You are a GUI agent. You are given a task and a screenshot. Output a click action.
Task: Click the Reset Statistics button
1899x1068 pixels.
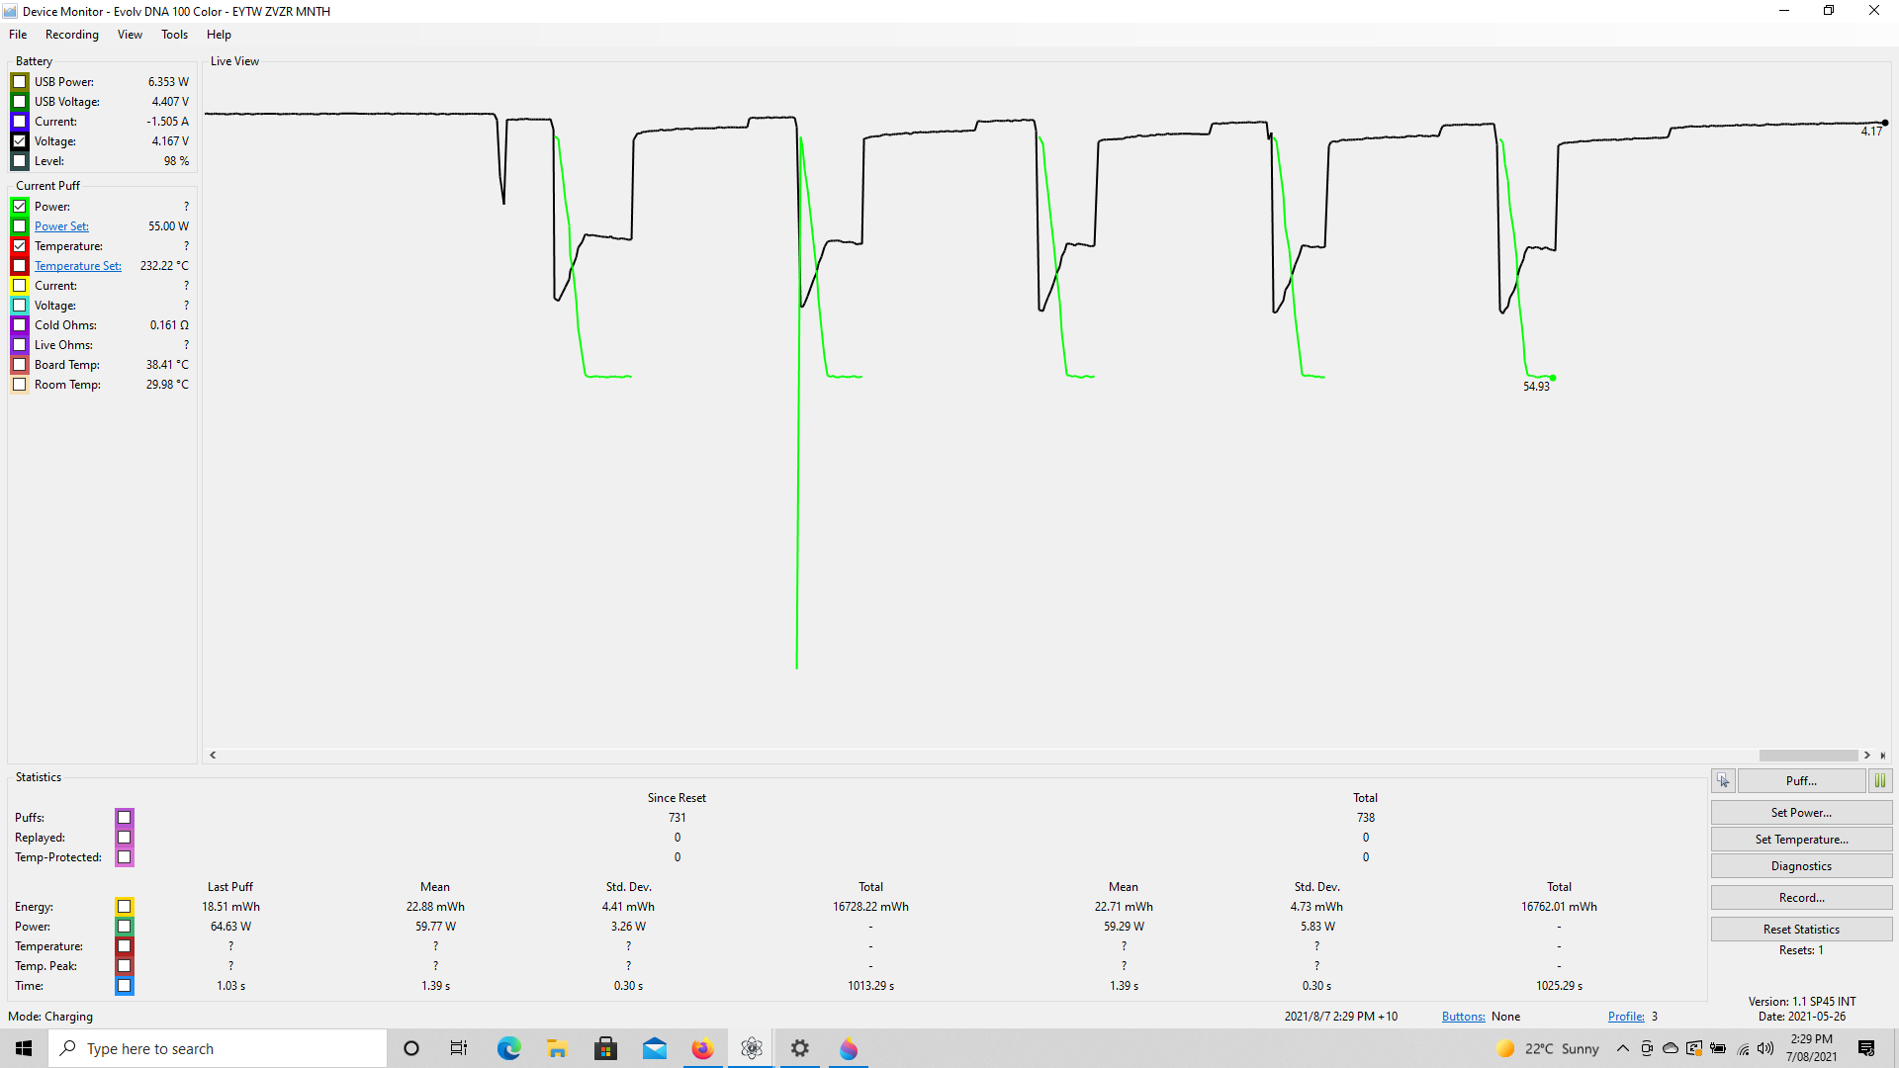(1801, 930)
